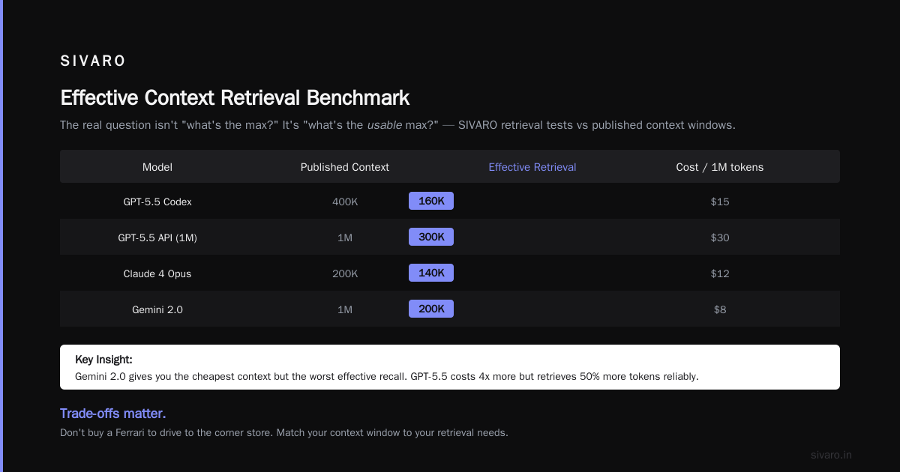This screenshot has width=900, height=472.
Task: Click the $30 cost value
Action: click(x=720, y=237)
